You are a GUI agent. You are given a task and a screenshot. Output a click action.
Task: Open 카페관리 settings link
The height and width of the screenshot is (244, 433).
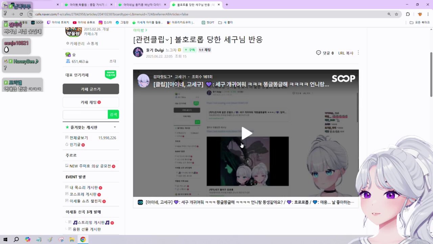(x=75, y=43)
